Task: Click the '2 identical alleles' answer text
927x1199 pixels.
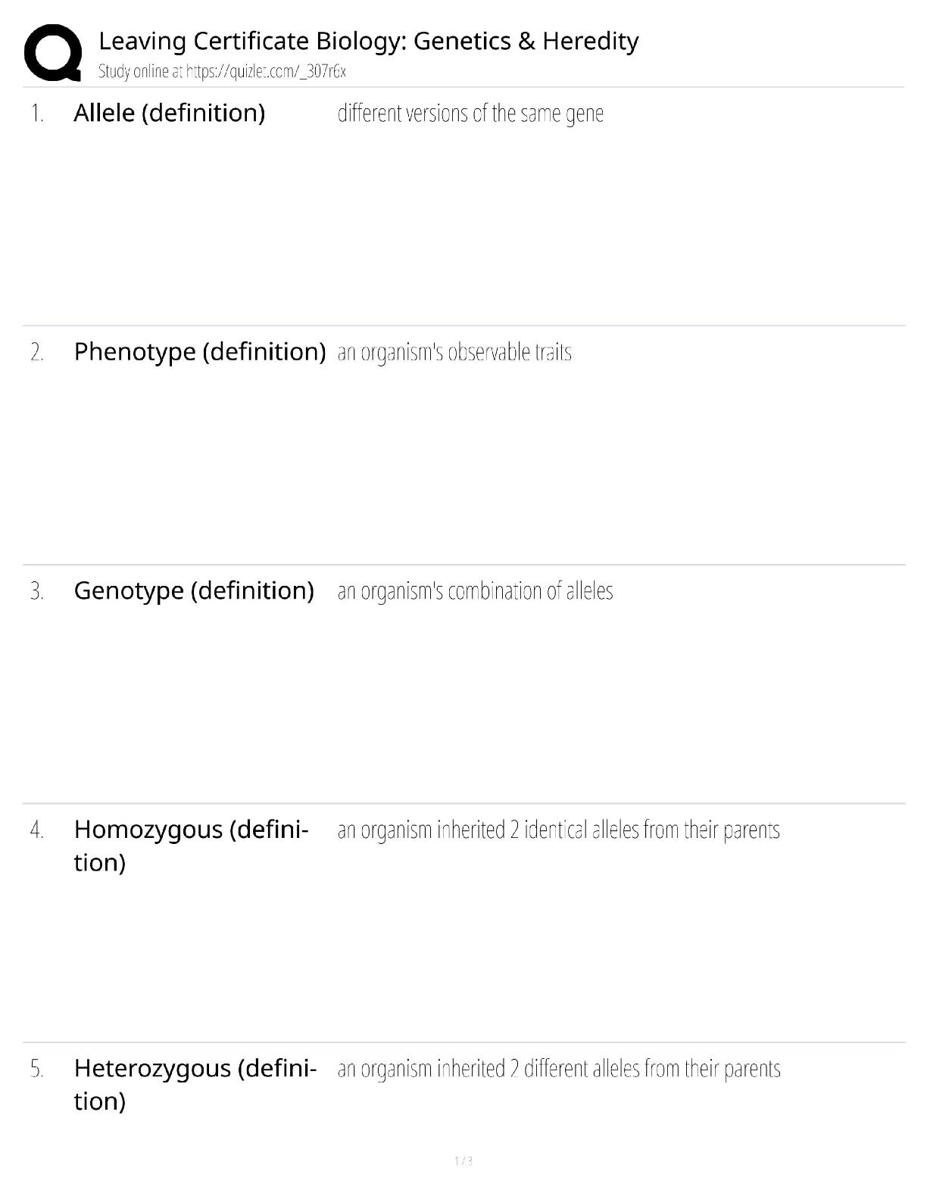Action: tap(558, 830)
